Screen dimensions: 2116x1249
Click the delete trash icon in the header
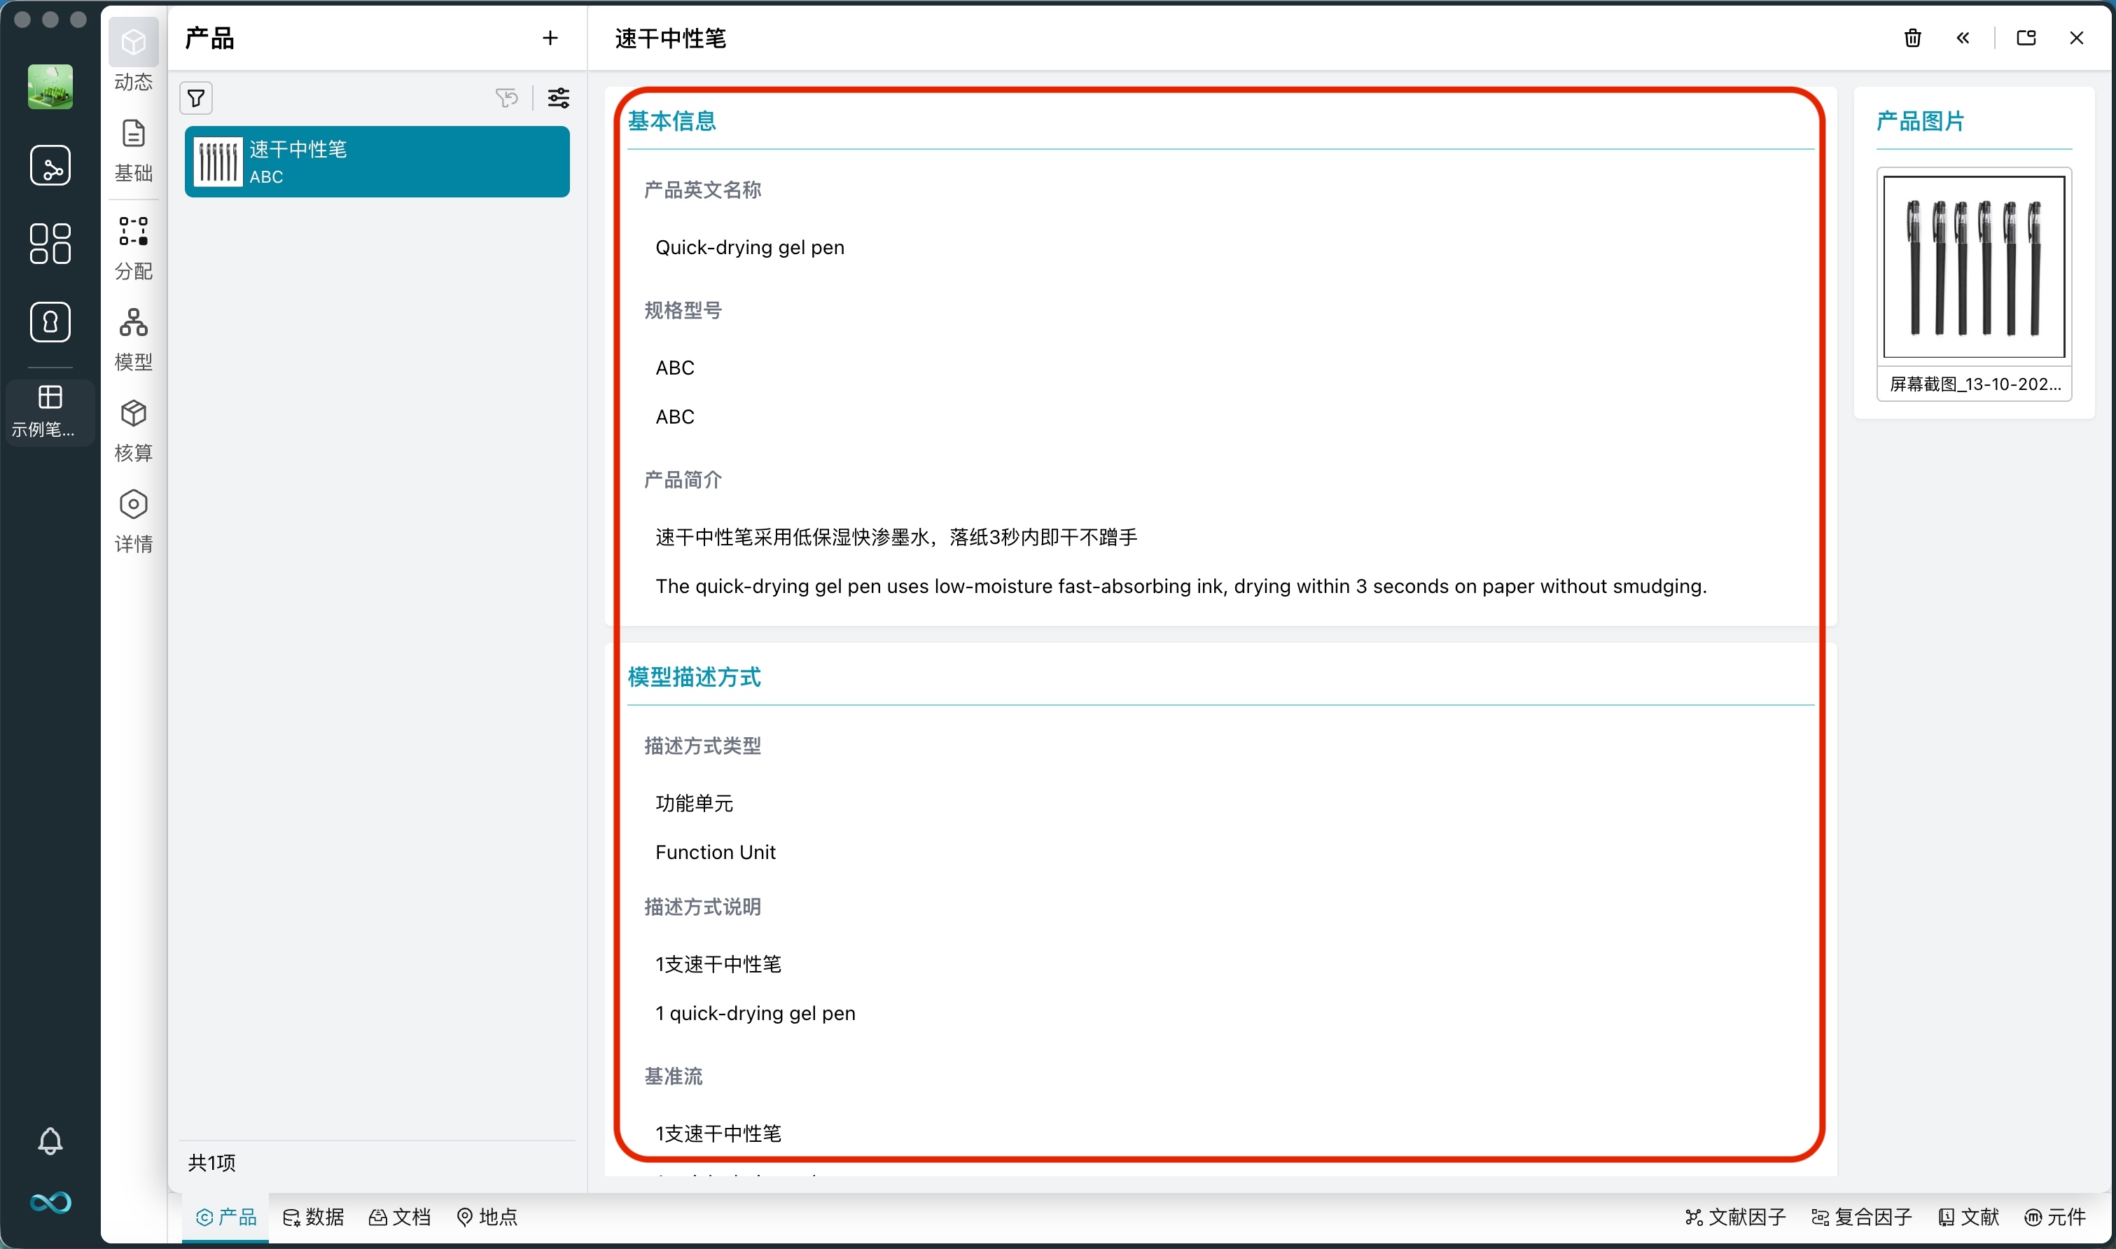[x=1912, y=38]
